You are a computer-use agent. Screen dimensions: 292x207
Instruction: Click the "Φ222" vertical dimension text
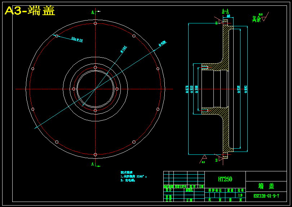(x=192, y=89)
